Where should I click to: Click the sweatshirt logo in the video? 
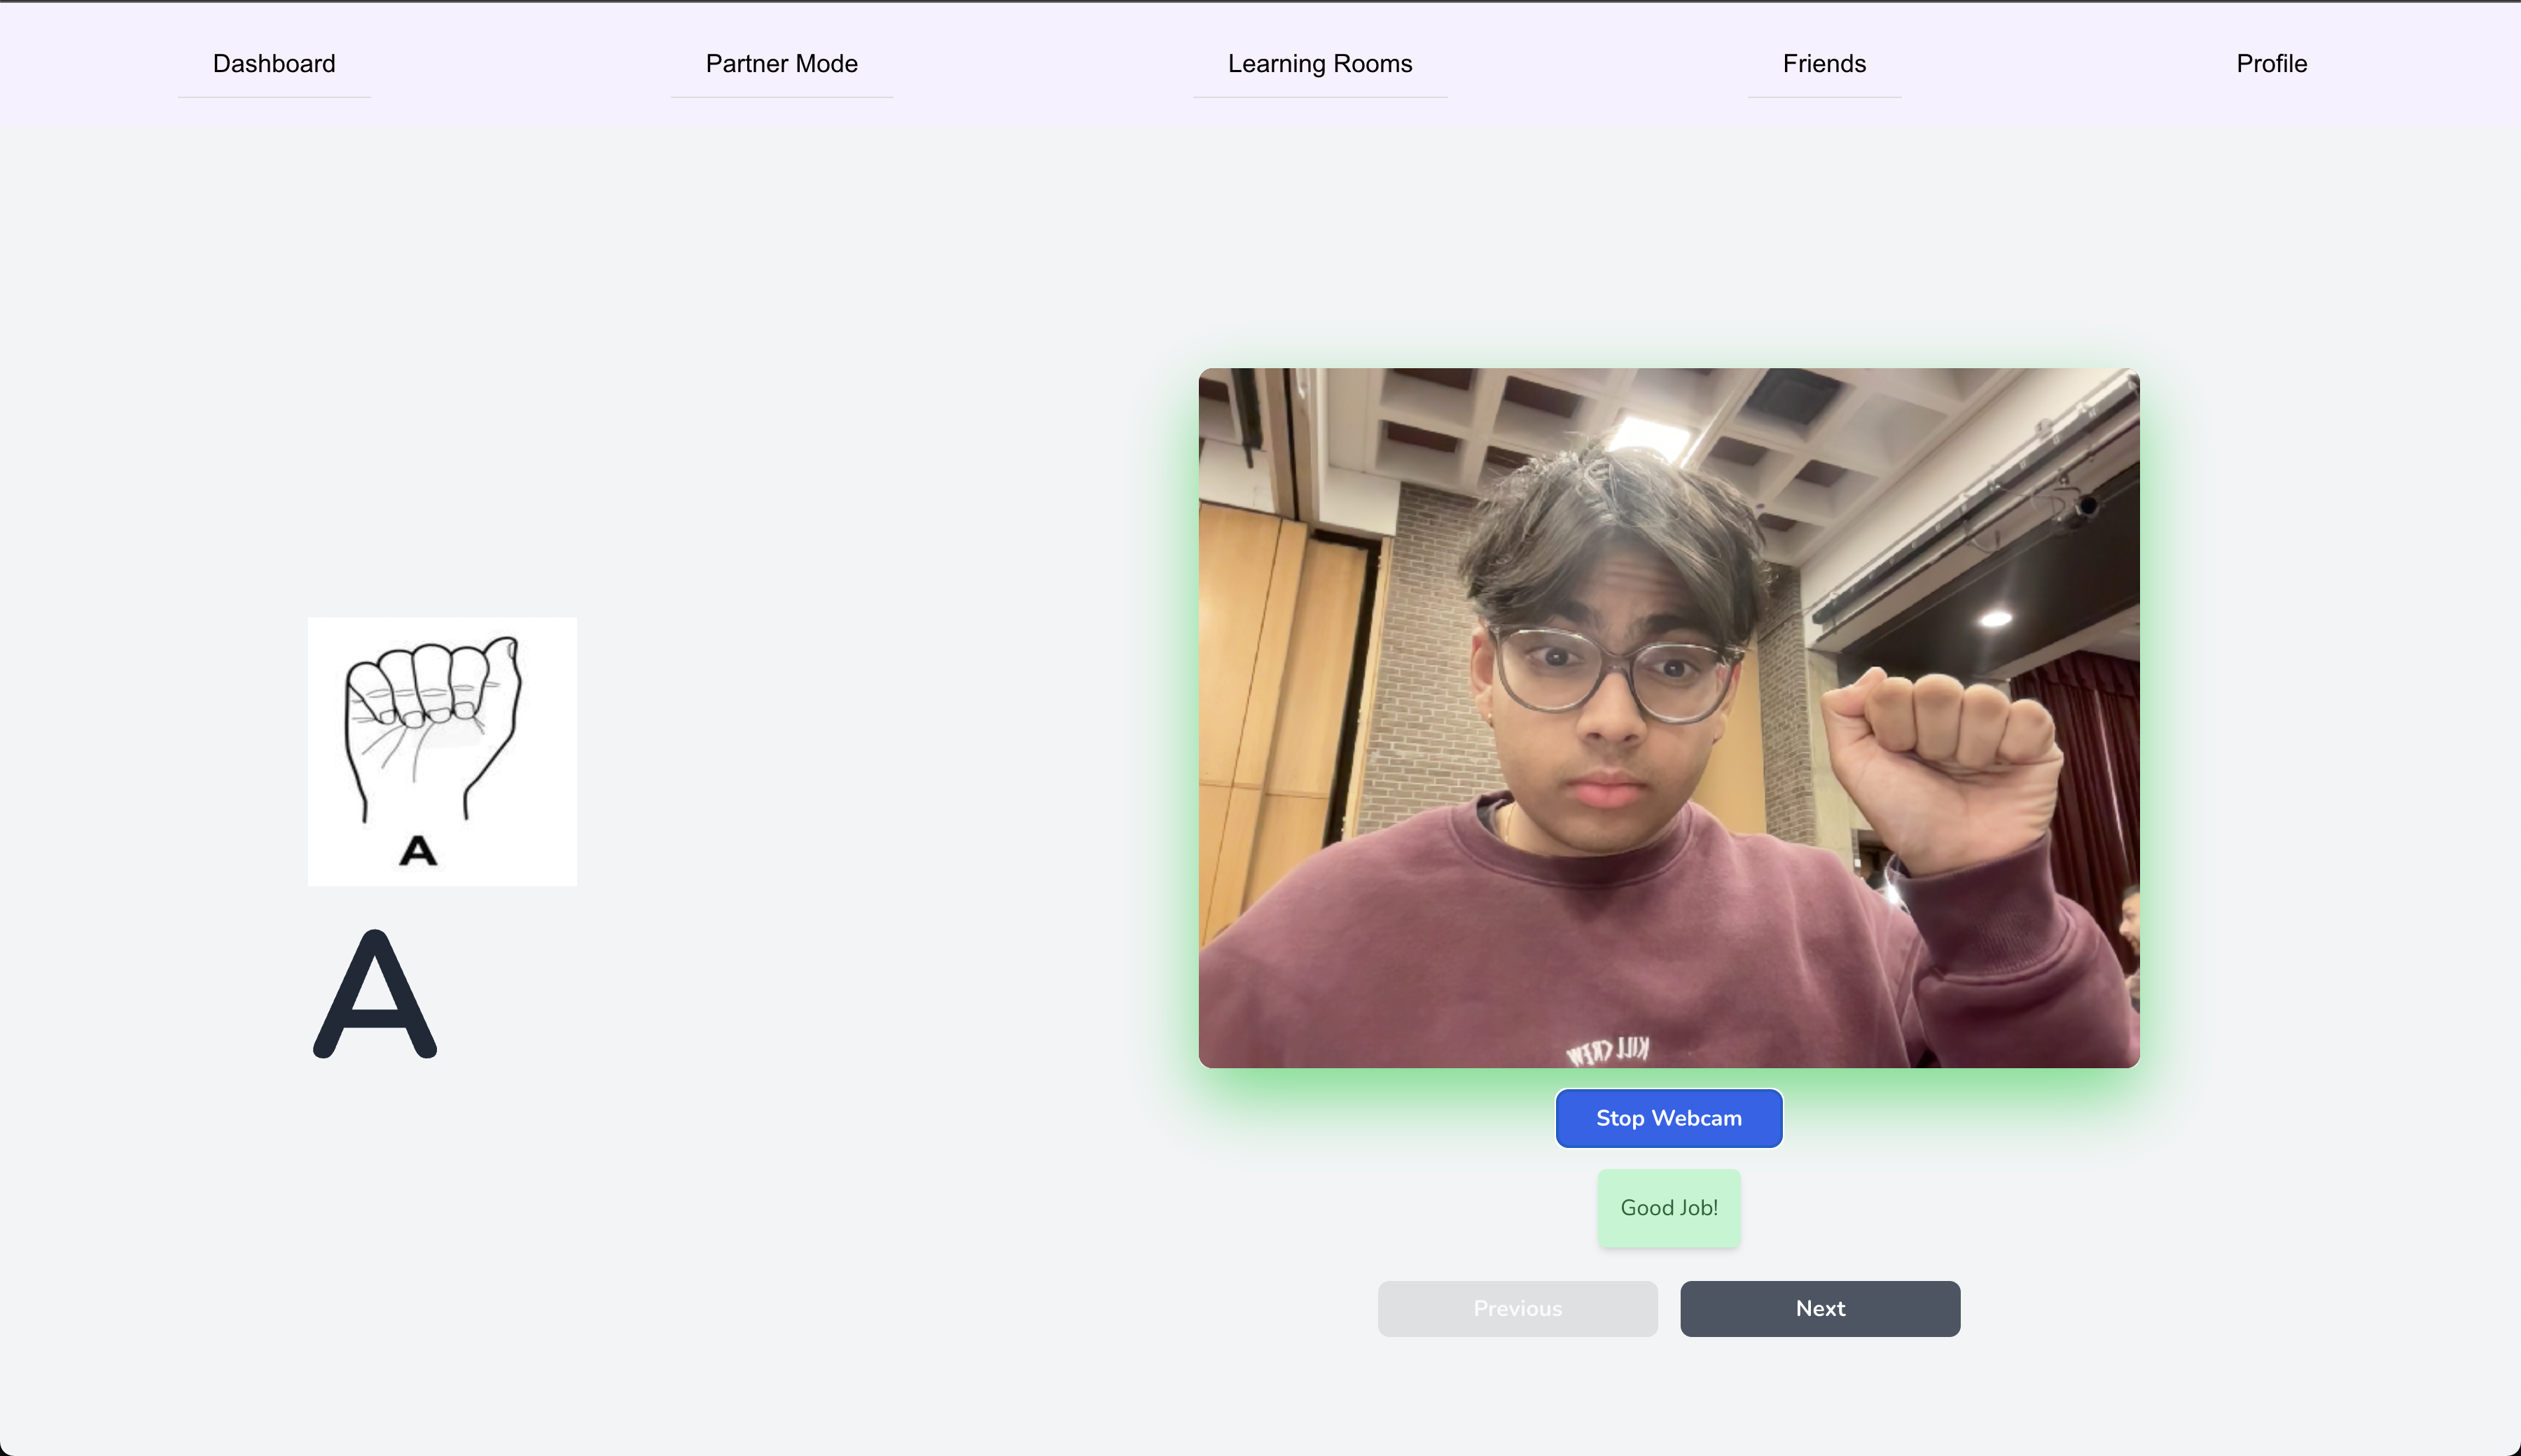coord(1608,1050)
